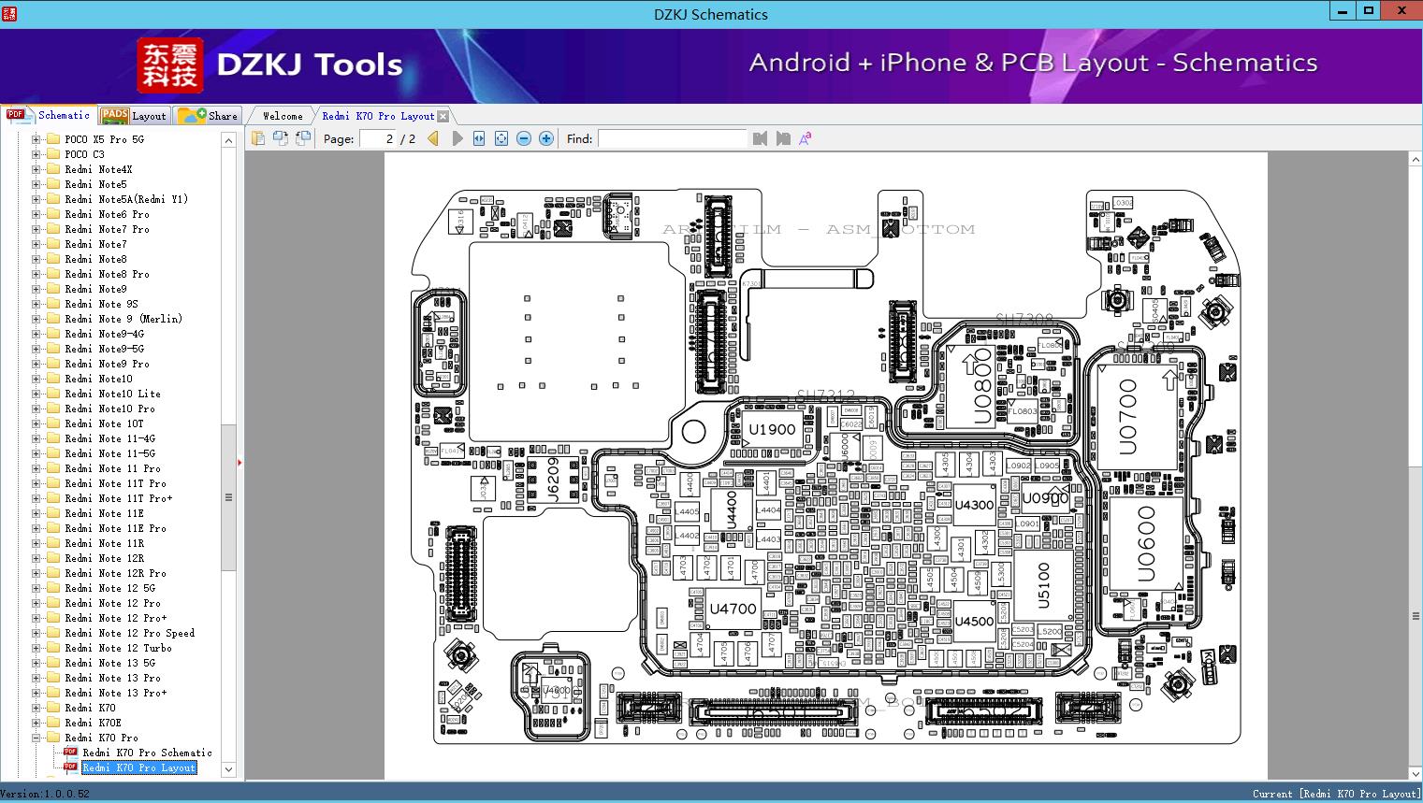
Task: Expand the Redmi Note4X folder
Action: click(x=36, y=169)
